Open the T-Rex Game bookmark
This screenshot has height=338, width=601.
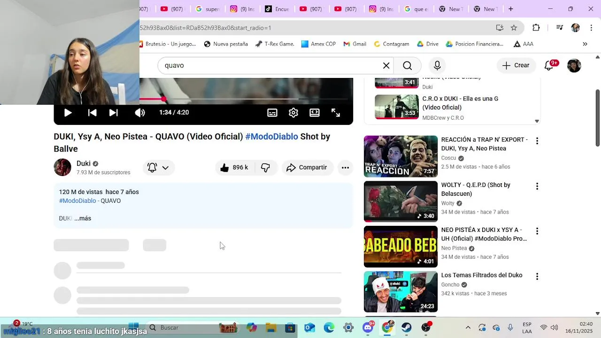pos(275,44)
